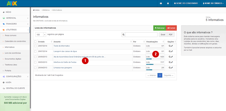Open Informativos item in sidebar
The image size is (226, 111).
10,47
